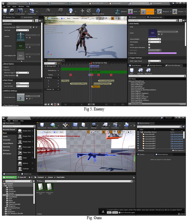Toggle visibility eye for DefaultMap (Editor) row

click(x=138, y=132)
